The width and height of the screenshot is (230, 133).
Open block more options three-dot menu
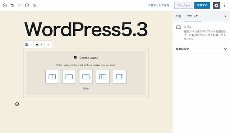[48, 44]
